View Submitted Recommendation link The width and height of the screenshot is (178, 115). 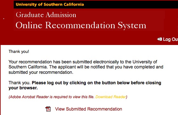(x=89, y=109)
